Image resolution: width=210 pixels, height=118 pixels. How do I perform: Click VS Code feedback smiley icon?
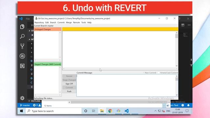[x=182, y=105]
